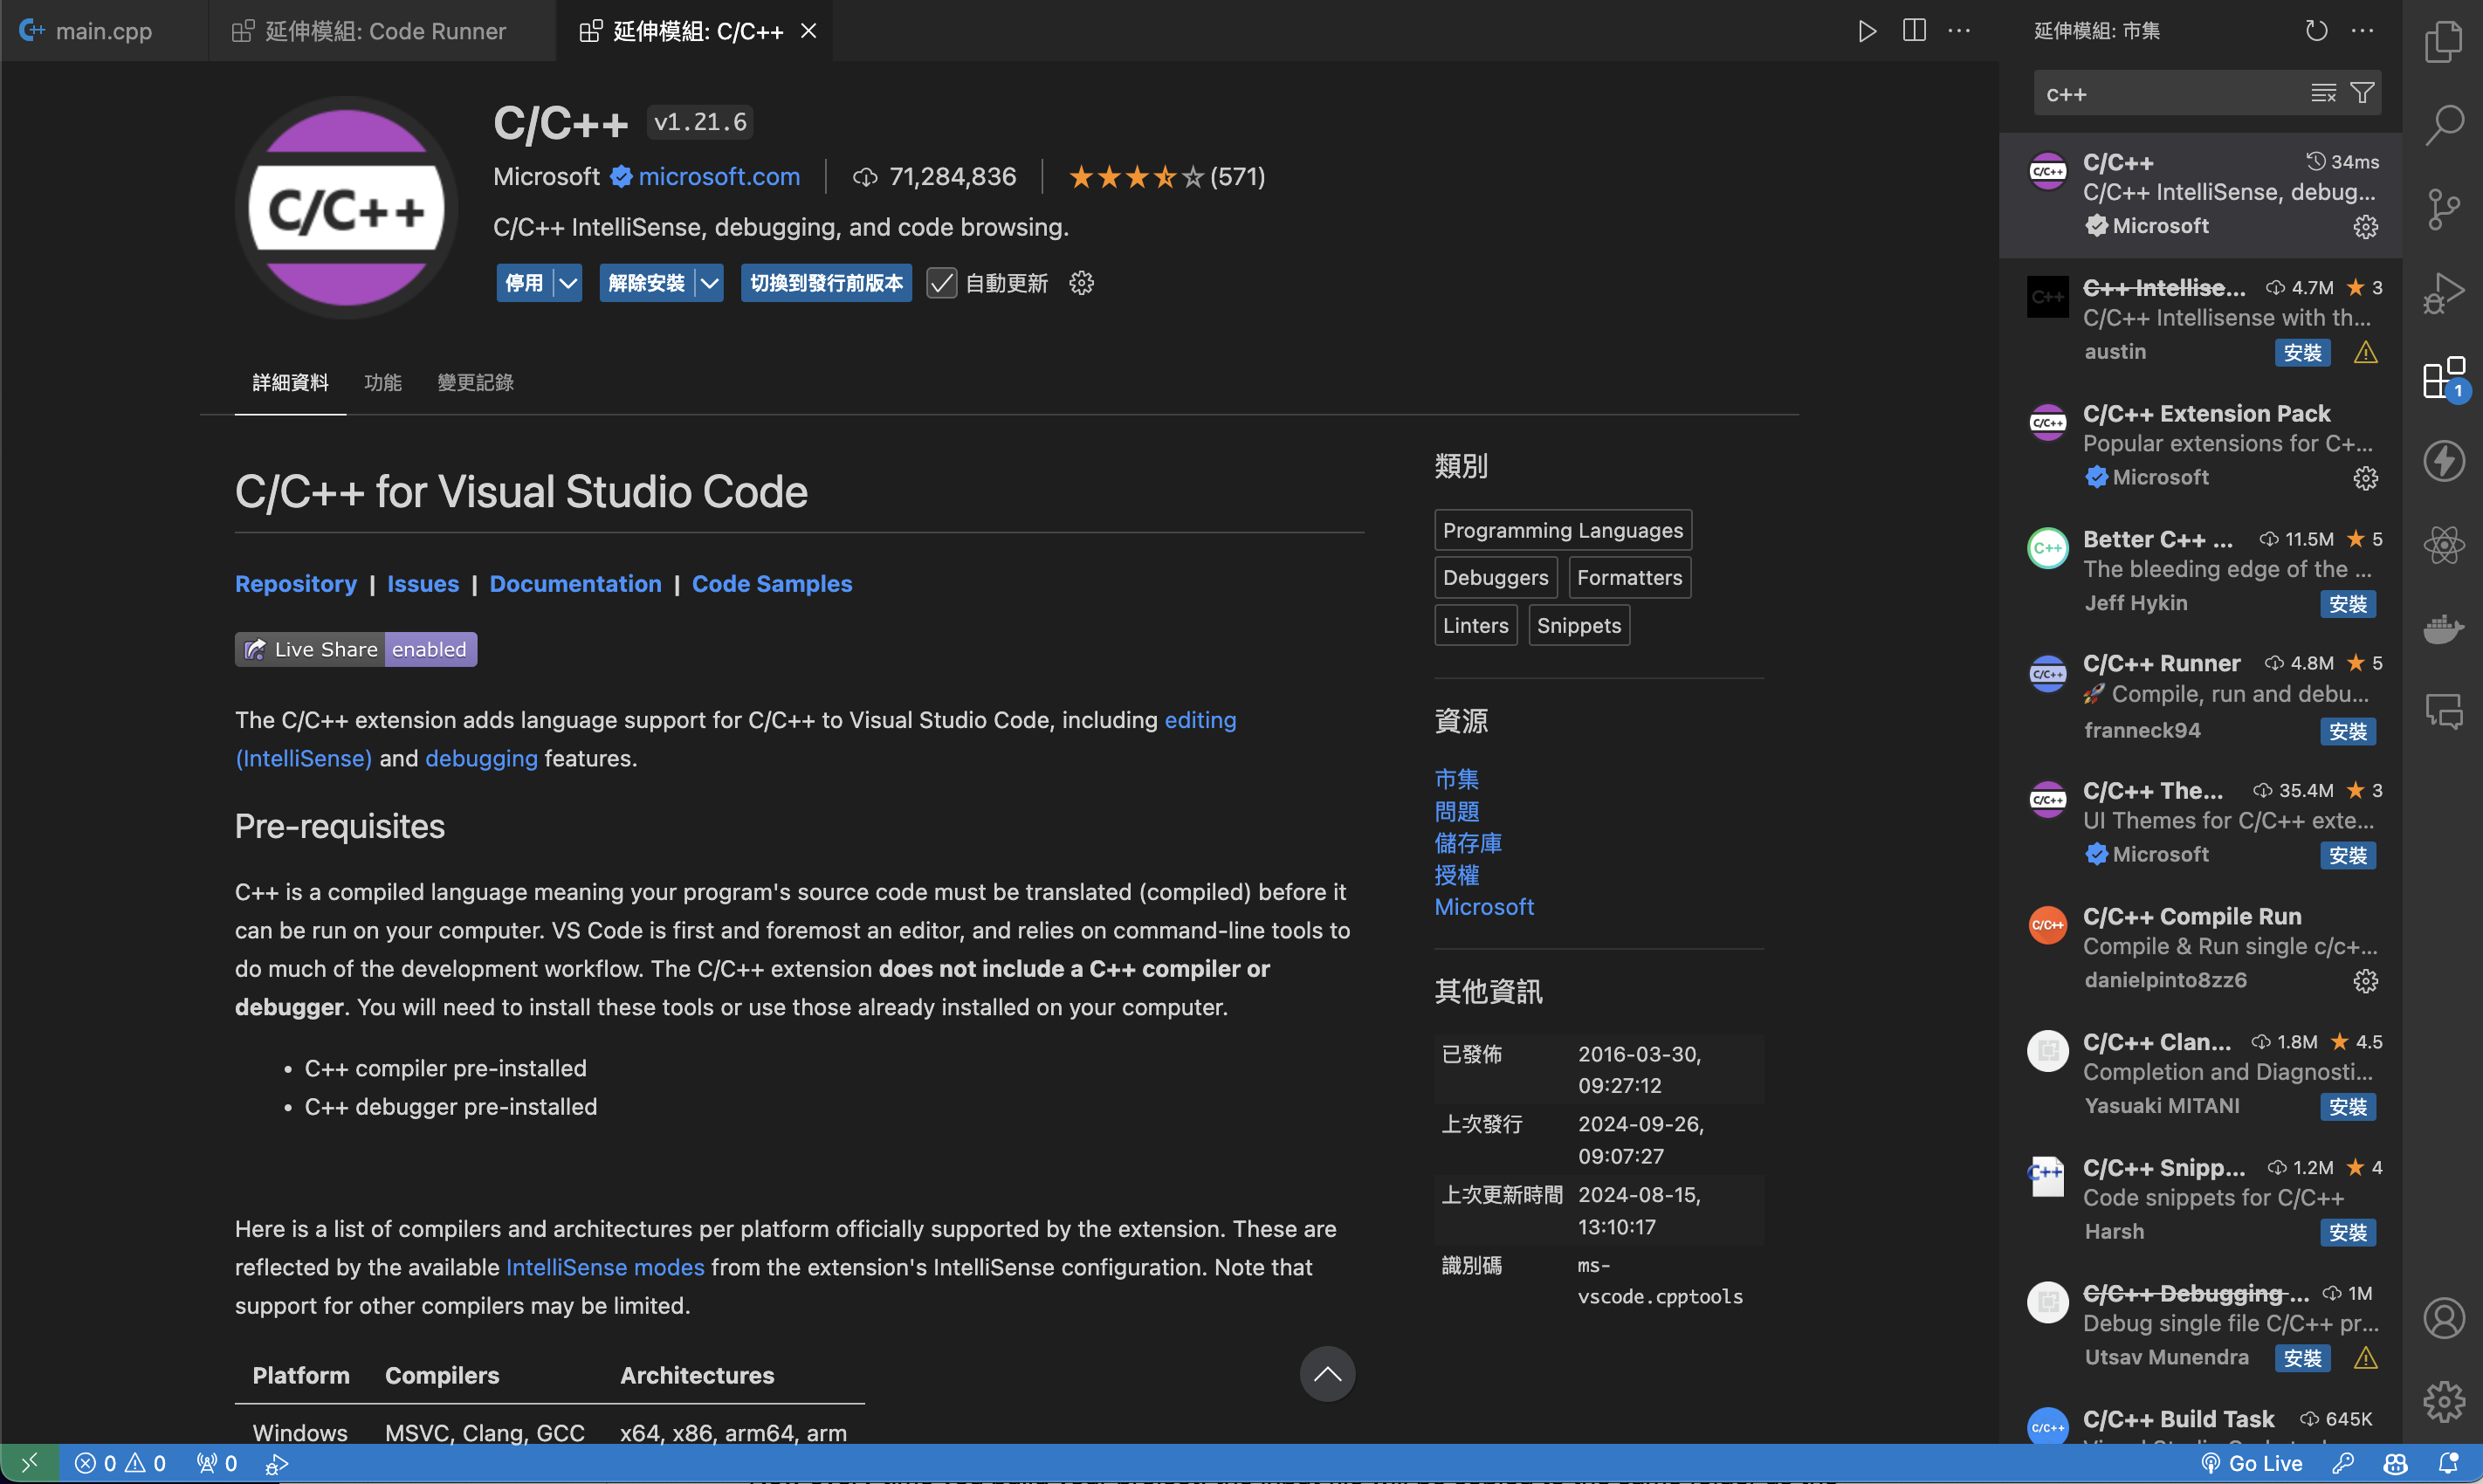
Task: Open the Accounts icon
Action: coord(2443,1318)
